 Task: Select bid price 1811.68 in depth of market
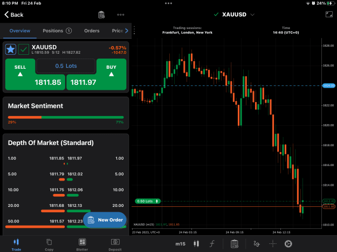pos(57,206)
